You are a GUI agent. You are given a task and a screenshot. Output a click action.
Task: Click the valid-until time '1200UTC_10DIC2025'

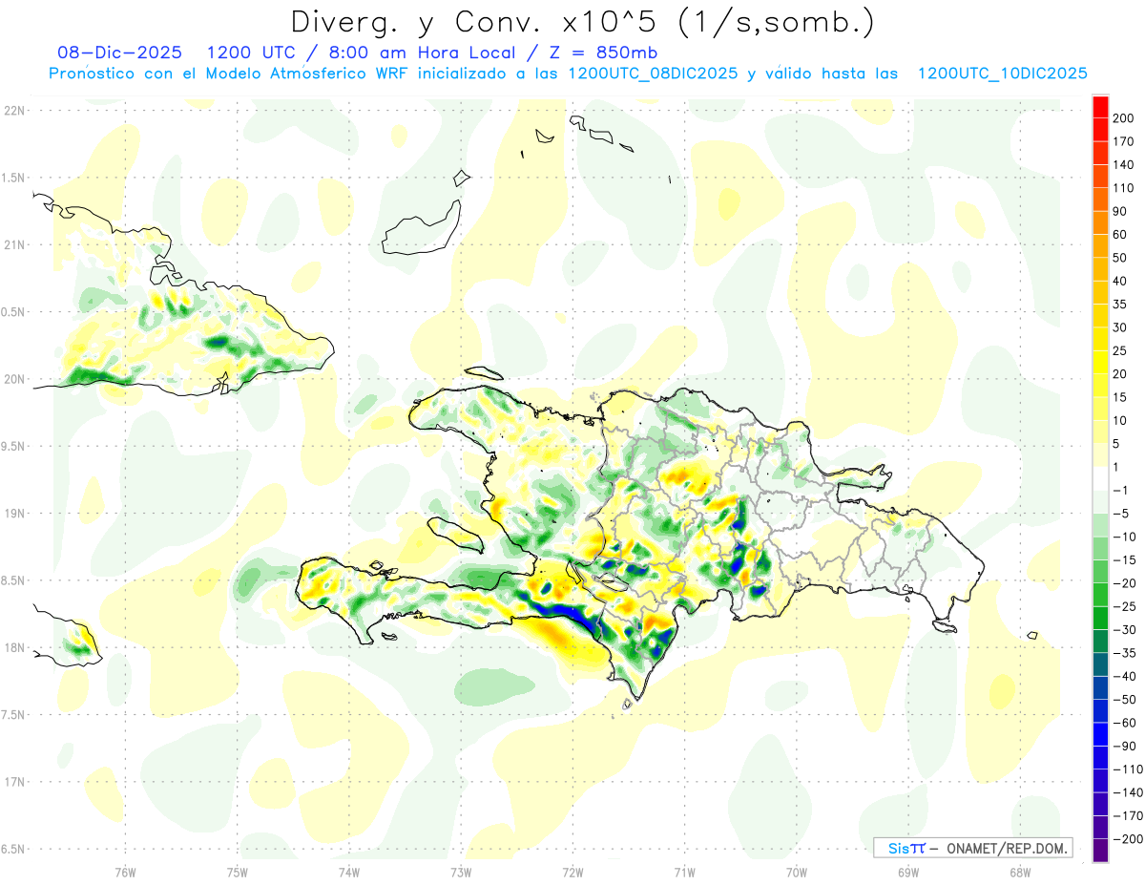coord(1002,74)
